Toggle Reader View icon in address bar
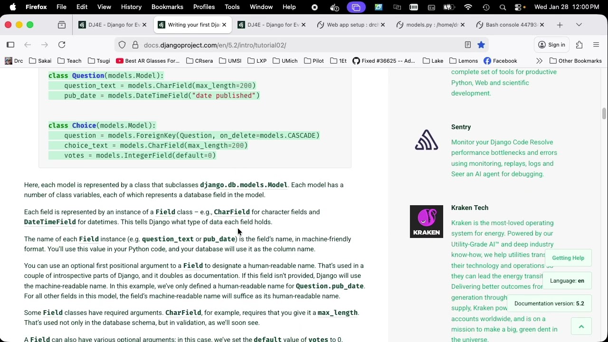This screenshot has width=608, height=342. 468,45
